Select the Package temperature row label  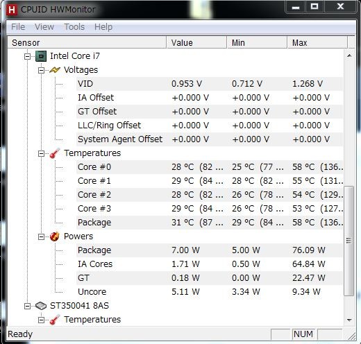(x=94, y=223)
